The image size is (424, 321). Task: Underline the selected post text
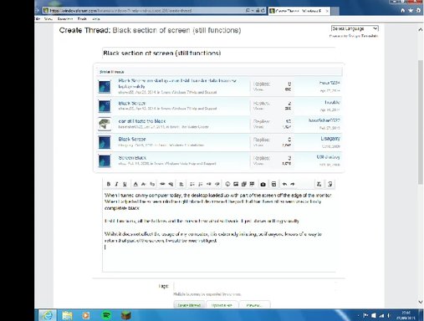(x=125, y=184)
